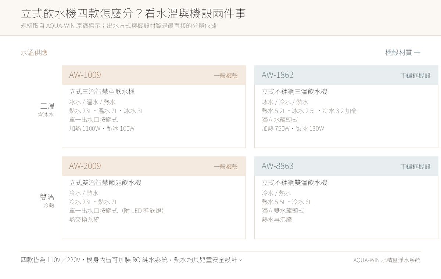Click 一般機殼 tag on the AW-2009 card
The image size is (441, 279).
coord(226,167)
